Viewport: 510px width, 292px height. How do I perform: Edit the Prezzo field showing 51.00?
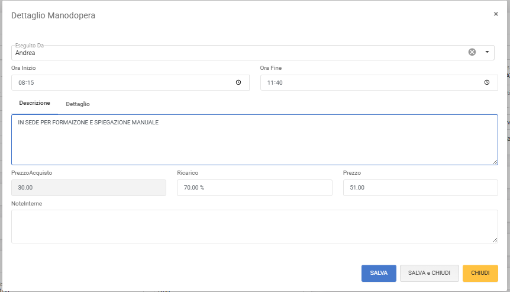pos(420,188)
